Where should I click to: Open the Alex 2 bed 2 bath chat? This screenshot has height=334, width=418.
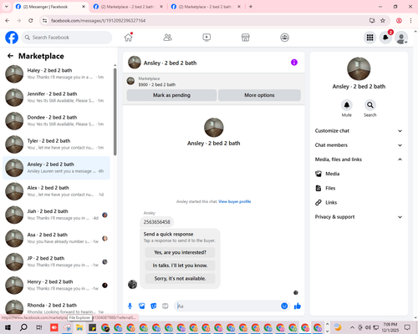point(56,191)
